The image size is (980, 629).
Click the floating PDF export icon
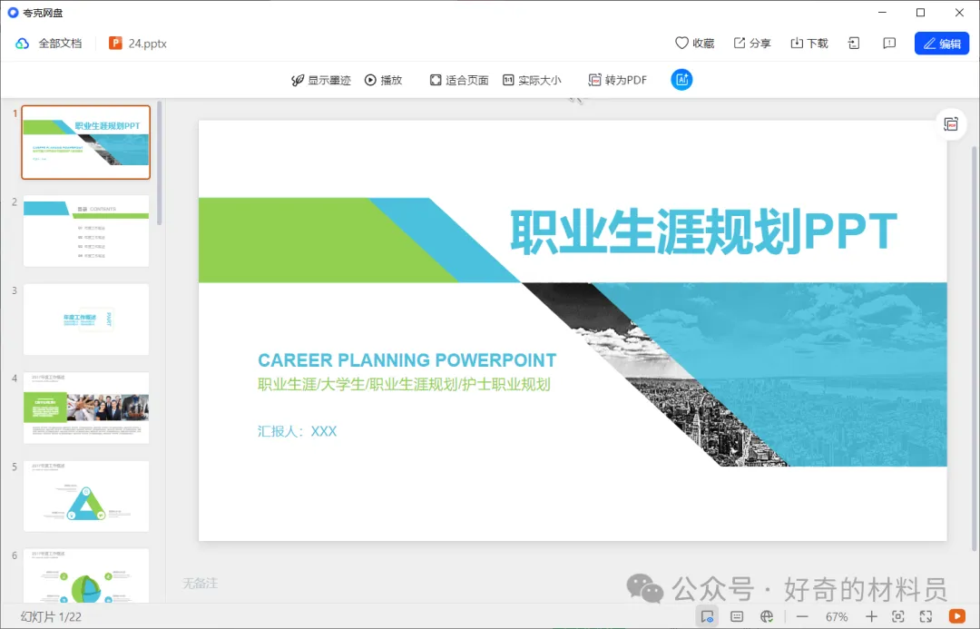coord(951,123)
